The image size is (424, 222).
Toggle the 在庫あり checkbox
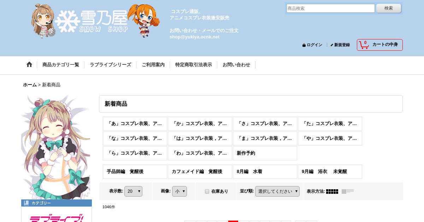(x=207, y=191)
